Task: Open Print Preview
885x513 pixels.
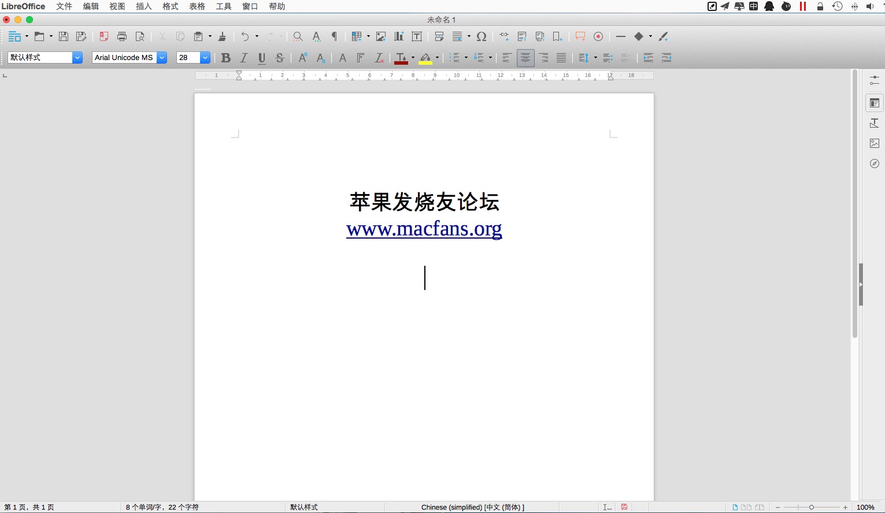Action: click(x=140, y=36)
